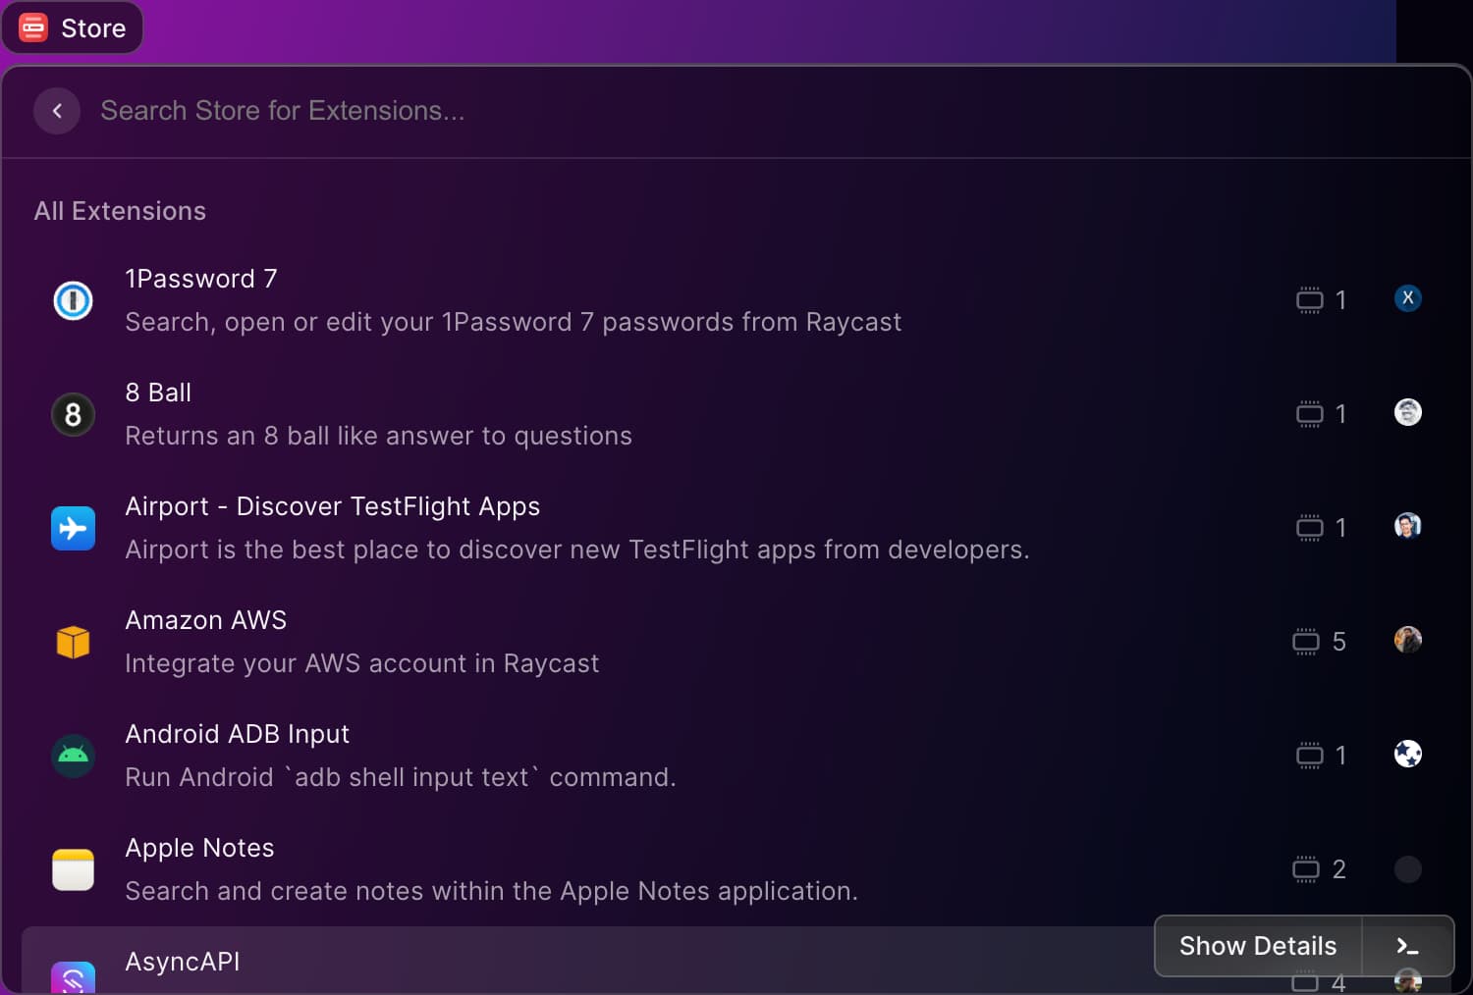Viewport: 1473px width, 995px height.
Task: Click the back arrow button
Action: pos(57,111)
